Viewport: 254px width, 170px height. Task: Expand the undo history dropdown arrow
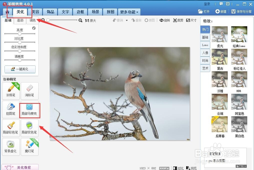click(127, 20)
